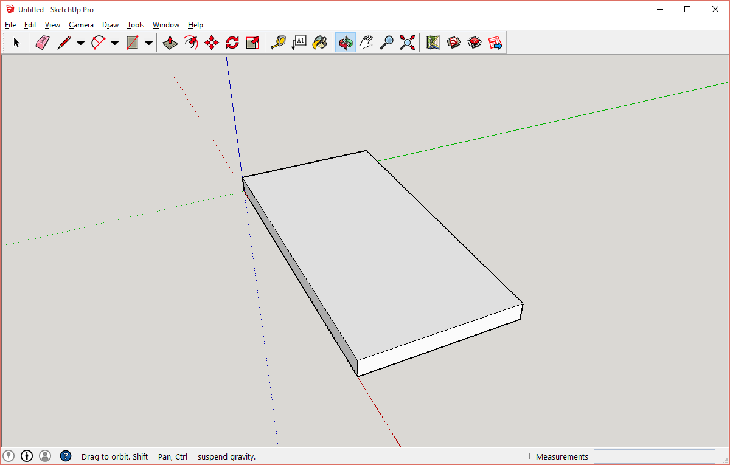Select the Scale tool
Viewport: 730px width, 465px height.
252,43
